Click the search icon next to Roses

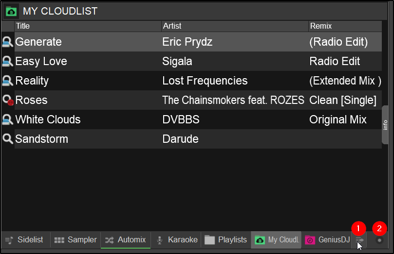click(8, 100)
